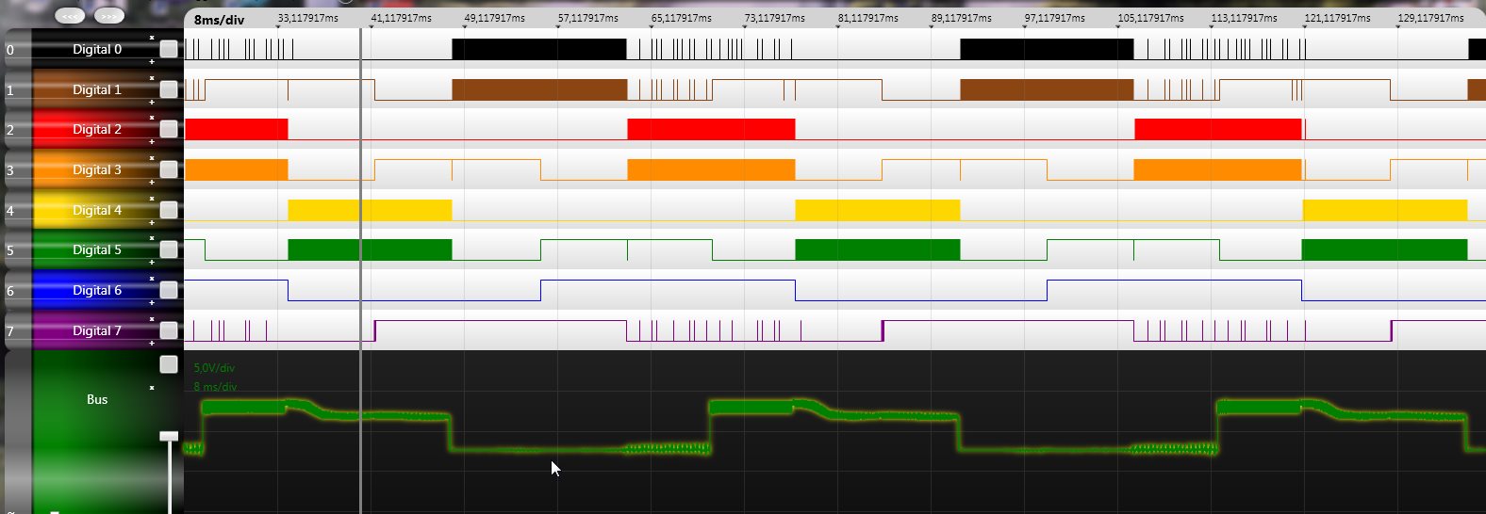
Task: Select the Digital 1 channel label
Action: [97, 89]
